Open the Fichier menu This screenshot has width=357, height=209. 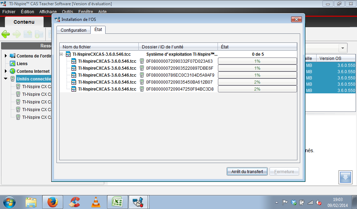tap(9, 11)
